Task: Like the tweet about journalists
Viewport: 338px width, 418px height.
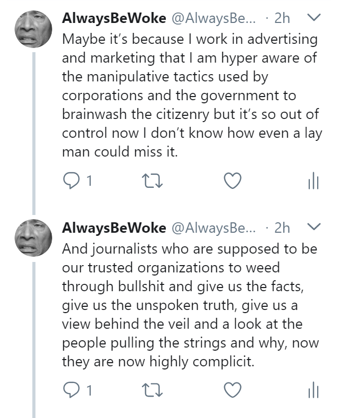Action: [232, 390]
